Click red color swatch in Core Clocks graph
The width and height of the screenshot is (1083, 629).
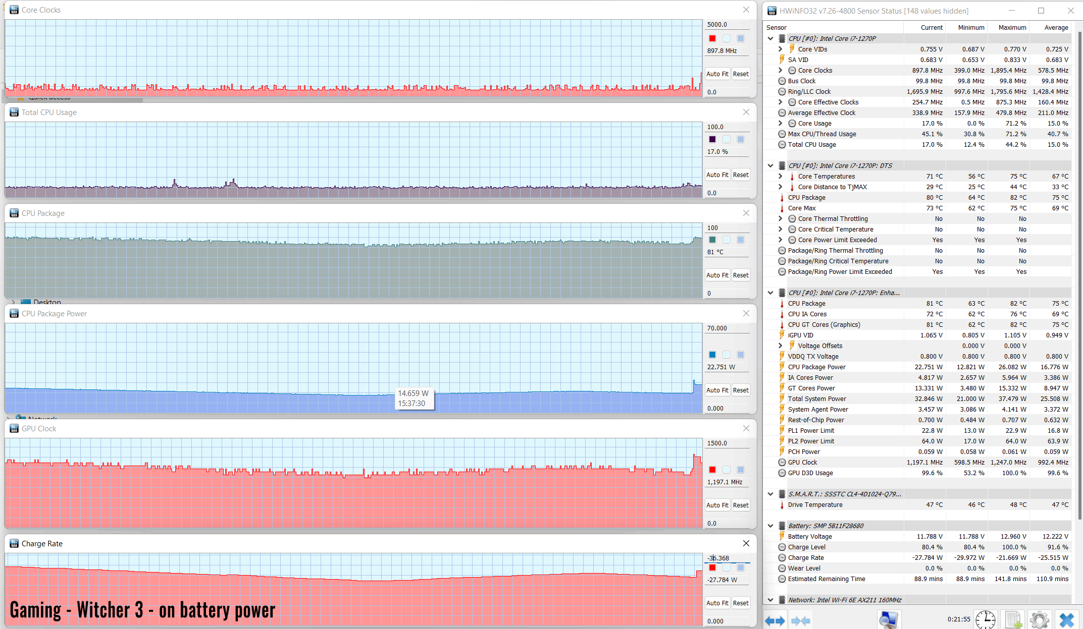pyautogui.click(x=712, y=38)
